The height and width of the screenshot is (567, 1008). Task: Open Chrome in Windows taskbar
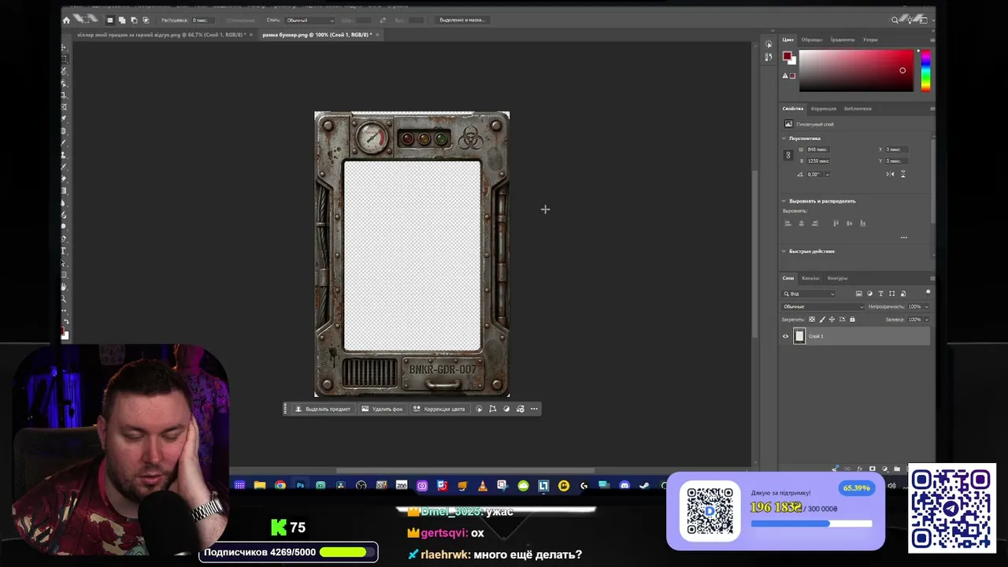click(x=280, y=485)
